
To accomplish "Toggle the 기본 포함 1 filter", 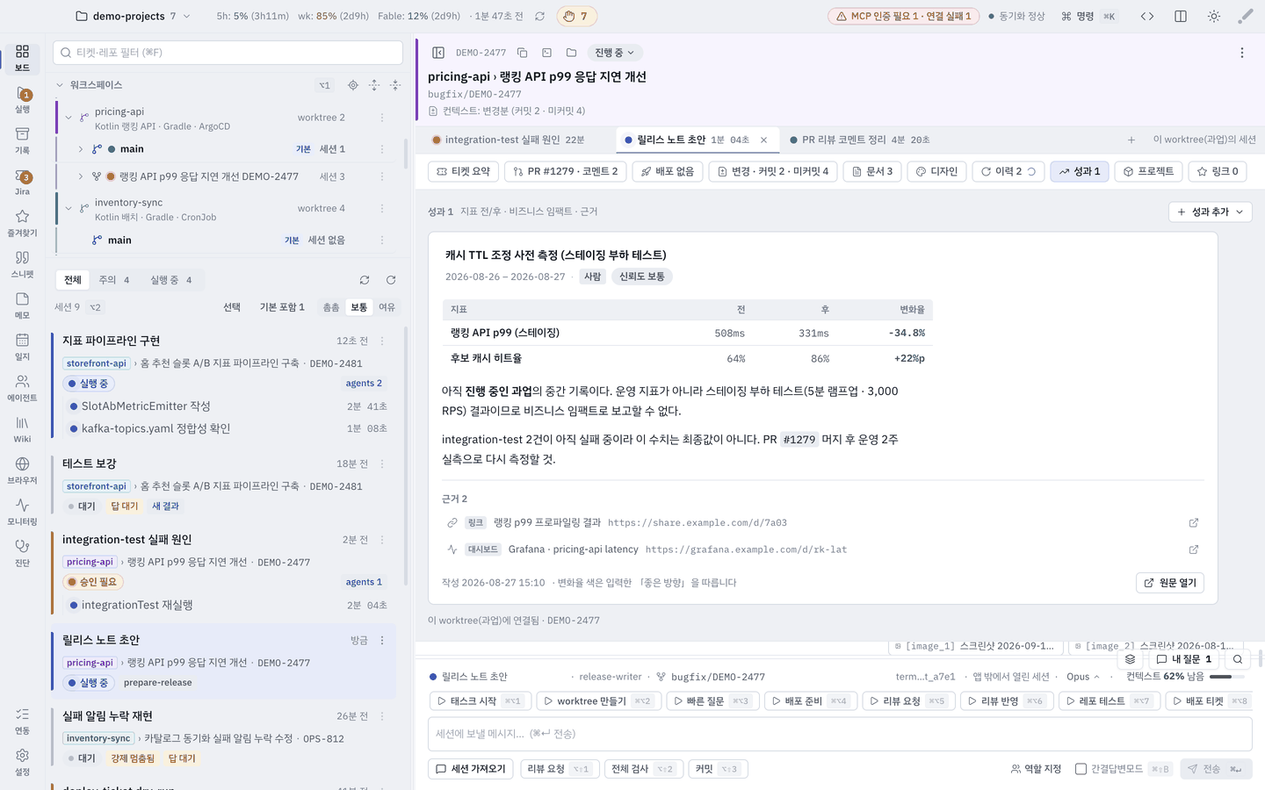I will [x=282, y=307].
